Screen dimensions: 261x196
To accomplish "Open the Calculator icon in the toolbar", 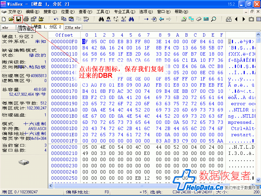I will coord(206,19).
